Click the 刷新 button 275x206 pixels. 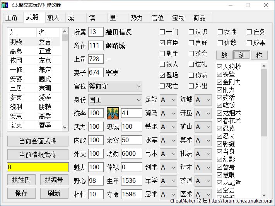click(54, 193)
